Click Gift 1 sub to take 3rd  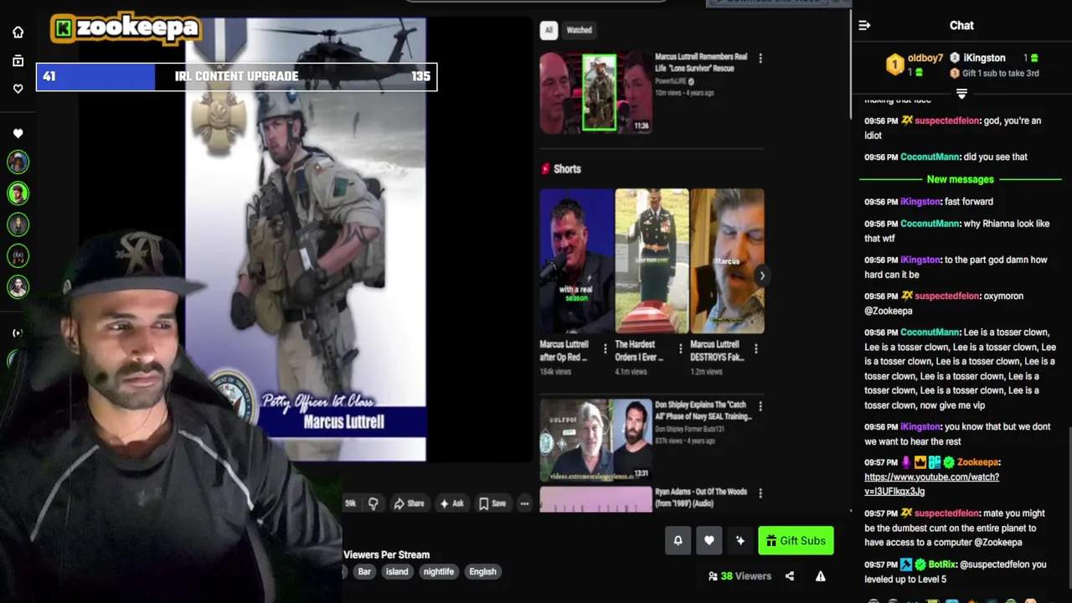click(x=1000, y=74)
